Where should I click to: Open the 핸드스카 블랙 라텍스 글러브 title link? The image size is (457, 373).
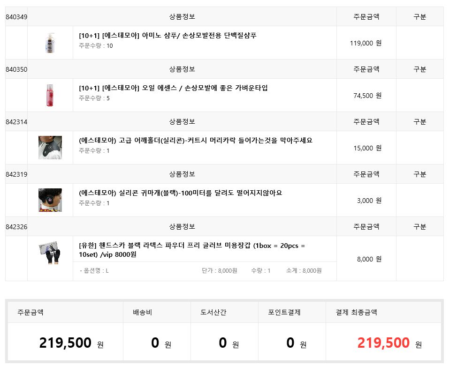(192, 250)
